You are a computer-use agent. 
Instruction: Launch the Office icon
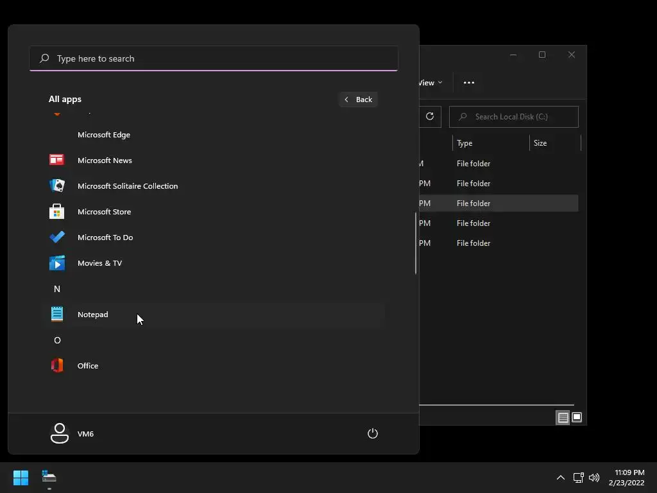point(57,365)
